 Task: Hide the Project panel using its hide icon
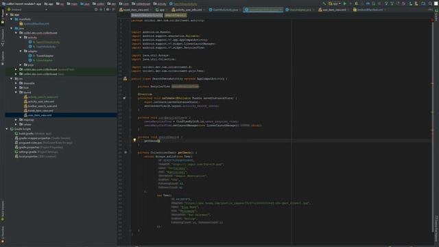pos(114,10)
